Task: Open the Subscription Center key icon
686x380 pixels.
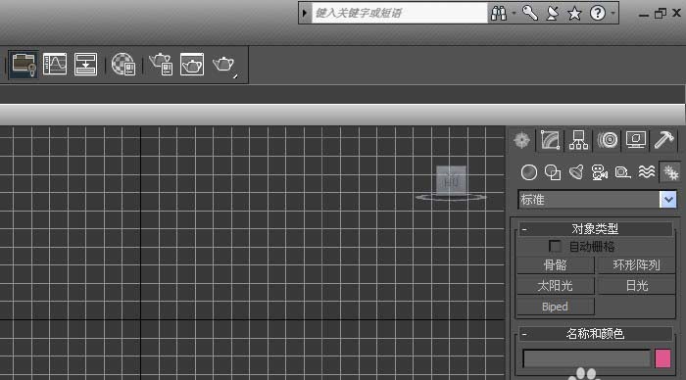Action: pos(530,13)
